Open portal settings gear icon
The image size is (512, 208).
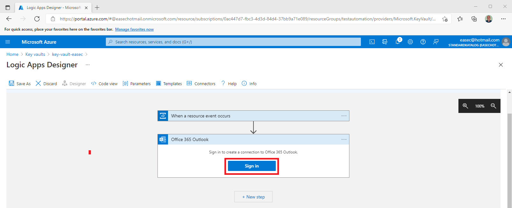410,42
